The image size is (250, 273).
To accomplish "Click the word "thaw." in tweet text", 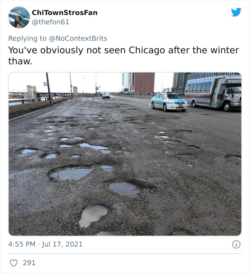I will click(x=20, y=61).
